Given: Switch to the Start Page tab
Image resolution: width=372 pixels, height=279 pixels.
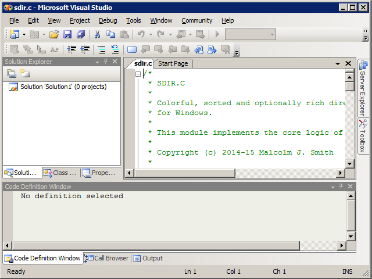Looking at the screenshot, I should [173, 63].
